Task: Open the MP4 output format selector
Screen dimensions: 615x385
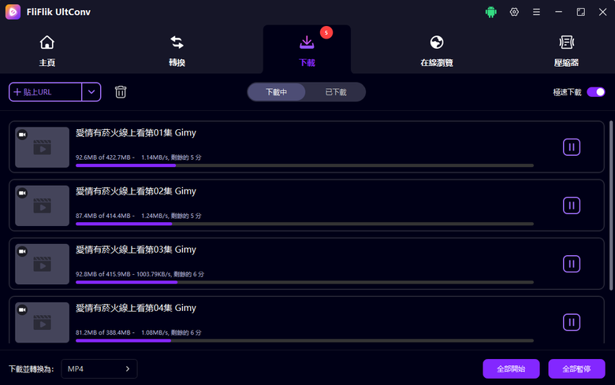Action: pyautogui.click(x=99, y=369)
